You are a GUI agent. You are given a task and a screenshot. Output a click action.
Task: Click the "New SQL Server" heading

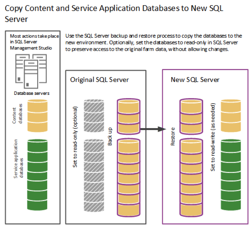195,80
